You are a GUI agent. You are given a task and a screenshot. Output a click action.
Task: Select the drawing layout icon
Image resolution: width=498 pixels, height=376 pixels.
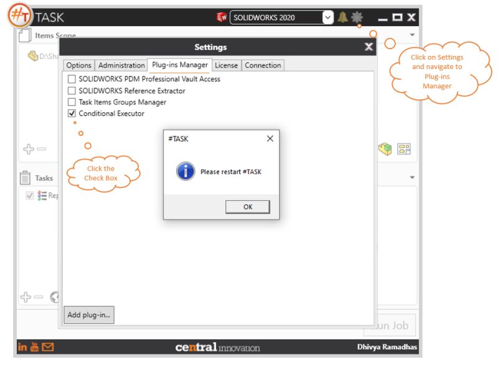click(405, 149)
